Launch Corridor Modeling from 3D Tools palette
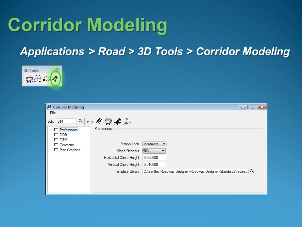 55,79
